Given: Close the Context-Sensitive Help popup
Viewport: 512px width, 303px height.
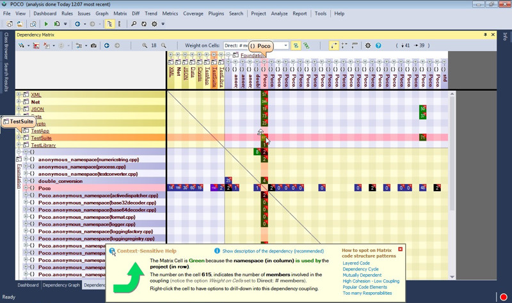Looking at the screenshot, I should point(401,249).
